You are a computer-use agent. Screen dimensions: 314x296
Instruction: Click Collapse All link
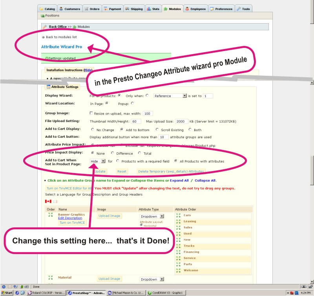(205, 181)
